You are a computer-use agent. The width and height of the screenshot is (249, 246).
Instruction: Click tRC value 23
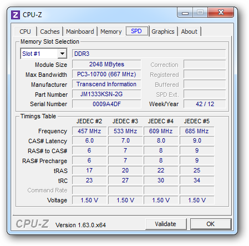[89, 180]
